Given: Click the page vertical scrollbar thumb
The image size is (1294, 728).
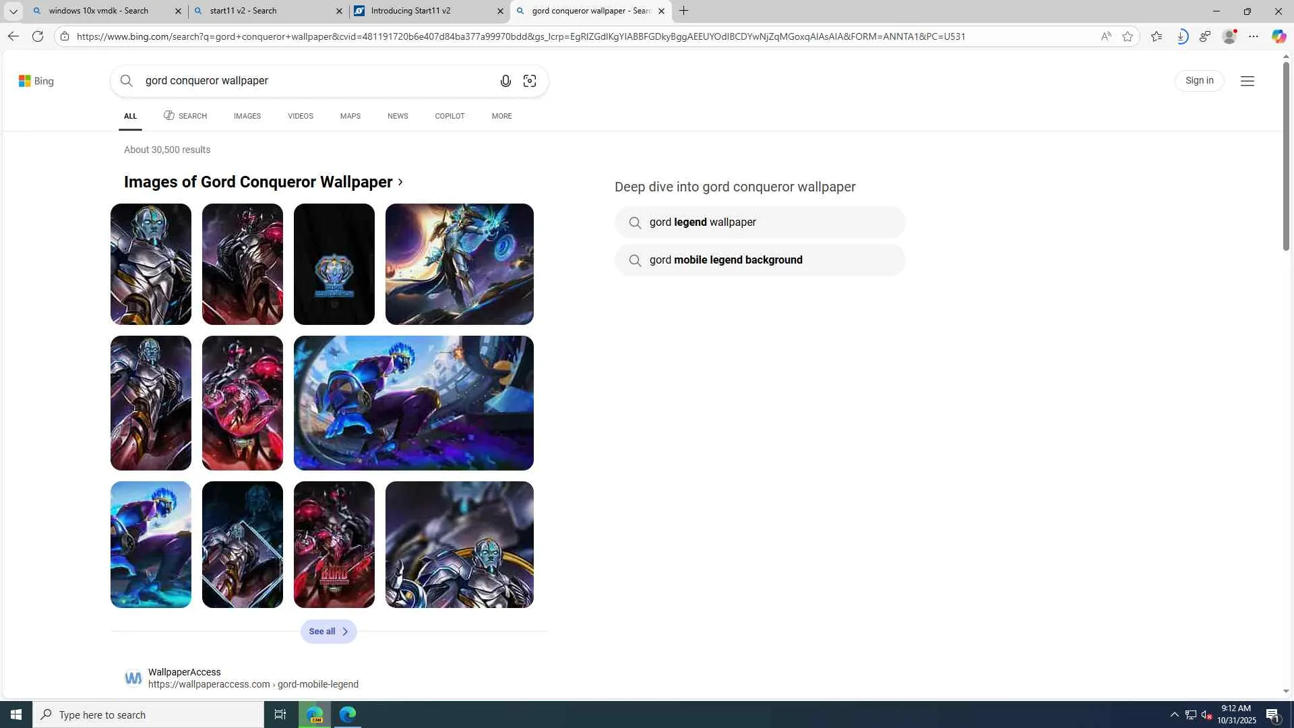Looking at the screenshot, I should click(x=1286, y=155).
